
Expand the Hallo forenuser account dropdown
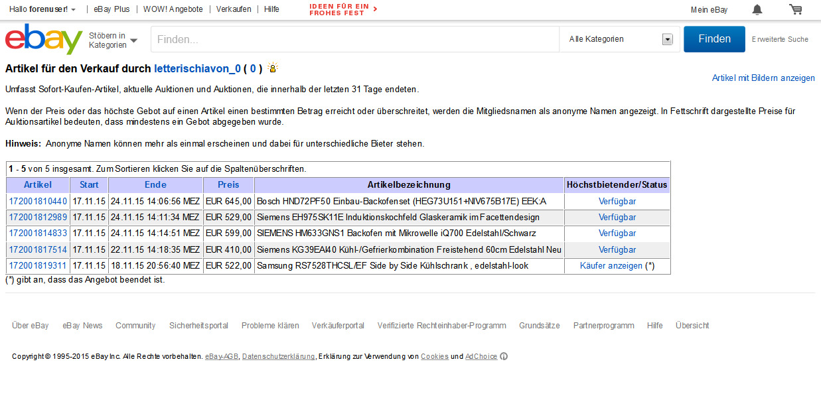point(42,9)
